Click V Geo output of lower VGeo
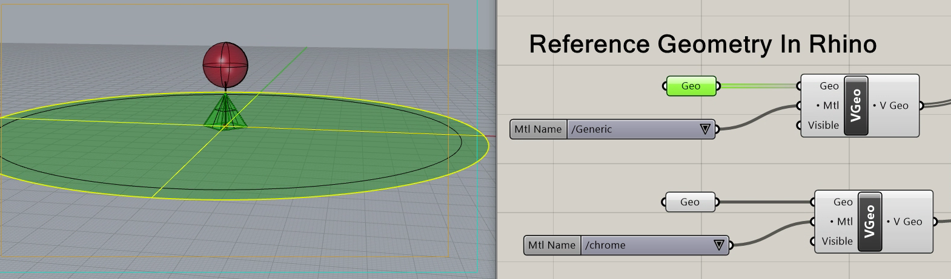Screen dimensions: 951x279 pos(905,221)
